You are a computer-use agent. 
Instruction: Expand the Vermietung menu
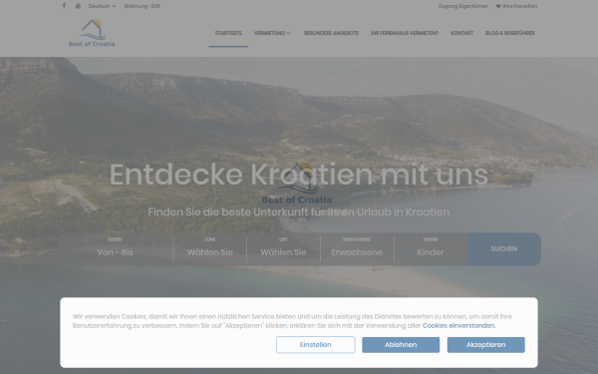click(272, 33)
